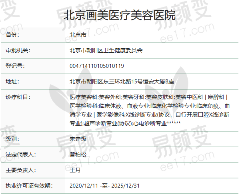
Task: Click the line starting 清学专业
Action: (149, 115)
